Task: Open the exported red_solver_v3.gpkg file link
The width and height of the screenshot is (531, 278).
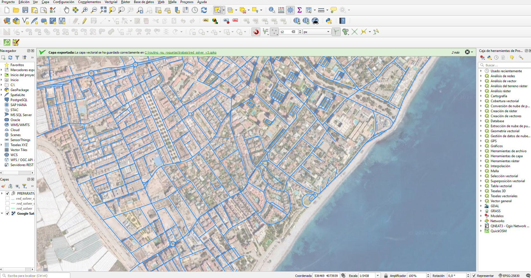Action: click(x=180, y=52)
